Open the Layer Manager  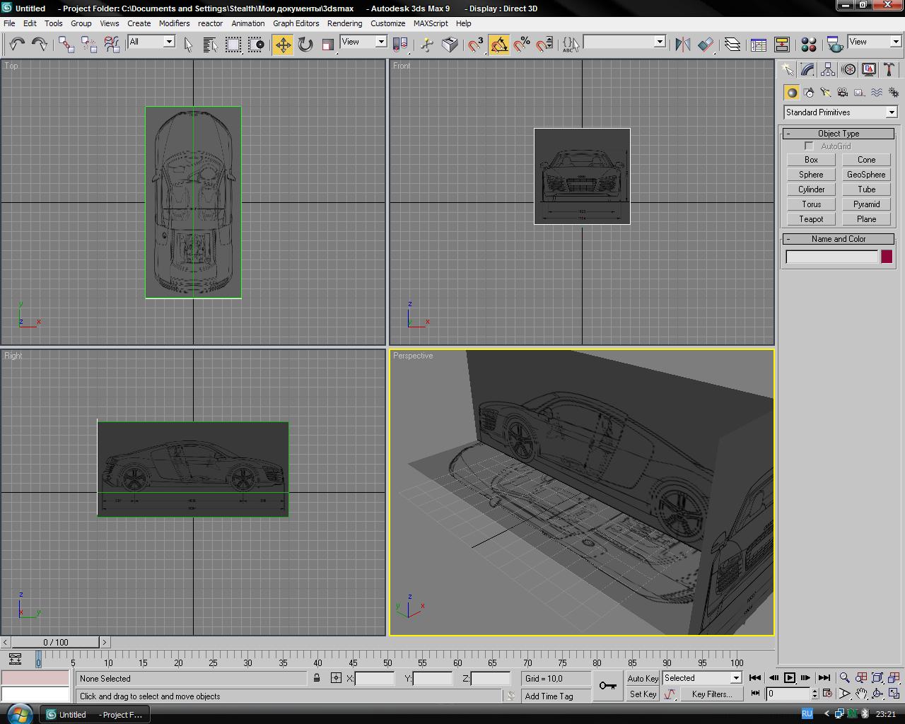pos(732,45)
